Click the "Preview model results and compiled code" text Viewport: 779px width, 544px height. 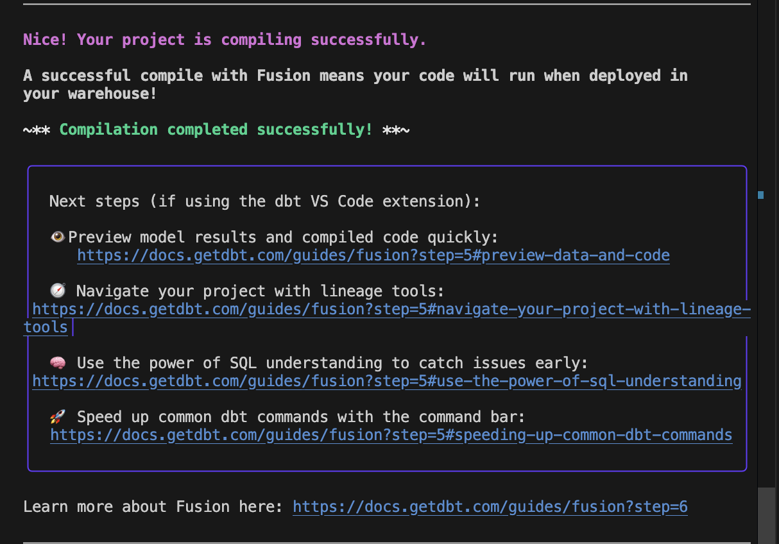pos(283,237)
